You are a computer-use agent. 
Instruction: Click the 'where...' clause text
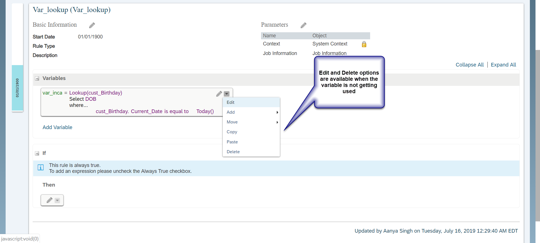coord(78,105)
